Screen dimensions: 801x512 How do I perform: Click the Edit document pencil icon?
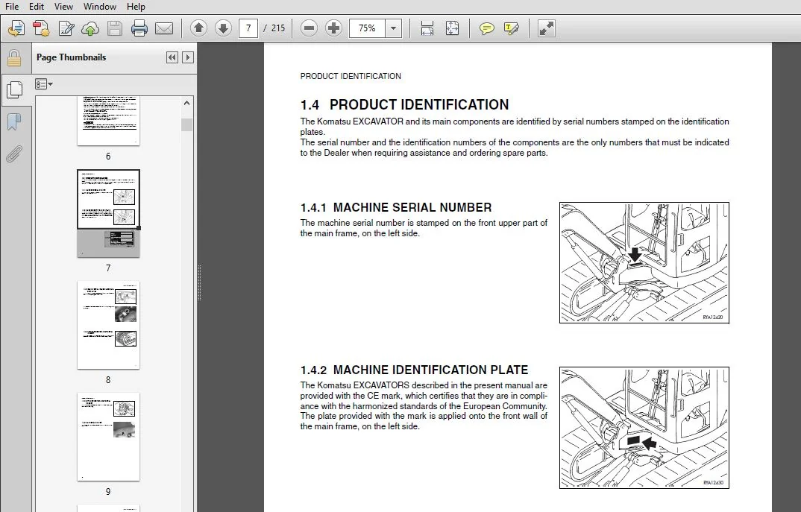point(66,28)
